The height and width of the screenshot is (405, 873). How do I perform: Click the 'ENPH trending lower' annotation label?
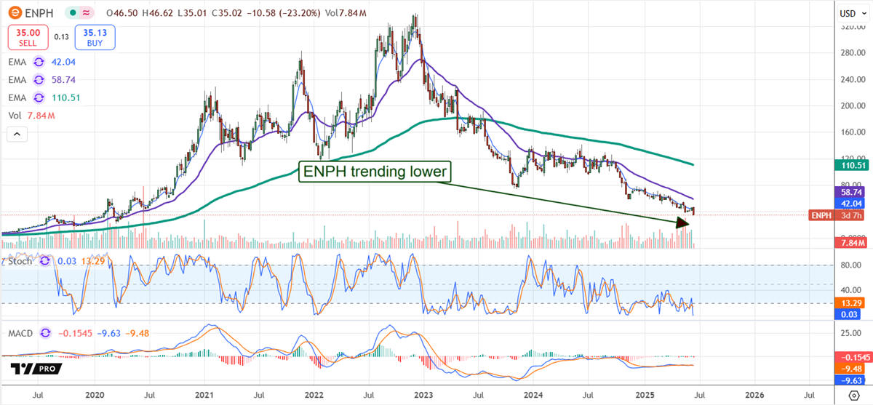point(375,172)
